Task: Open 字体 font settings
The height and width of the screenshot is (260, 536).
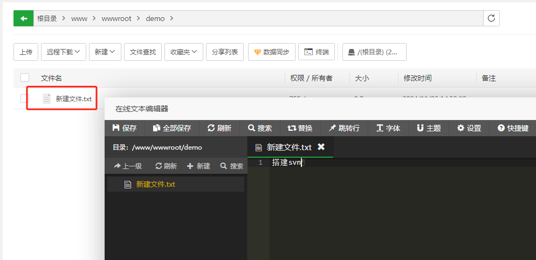Action: point(388,128)
